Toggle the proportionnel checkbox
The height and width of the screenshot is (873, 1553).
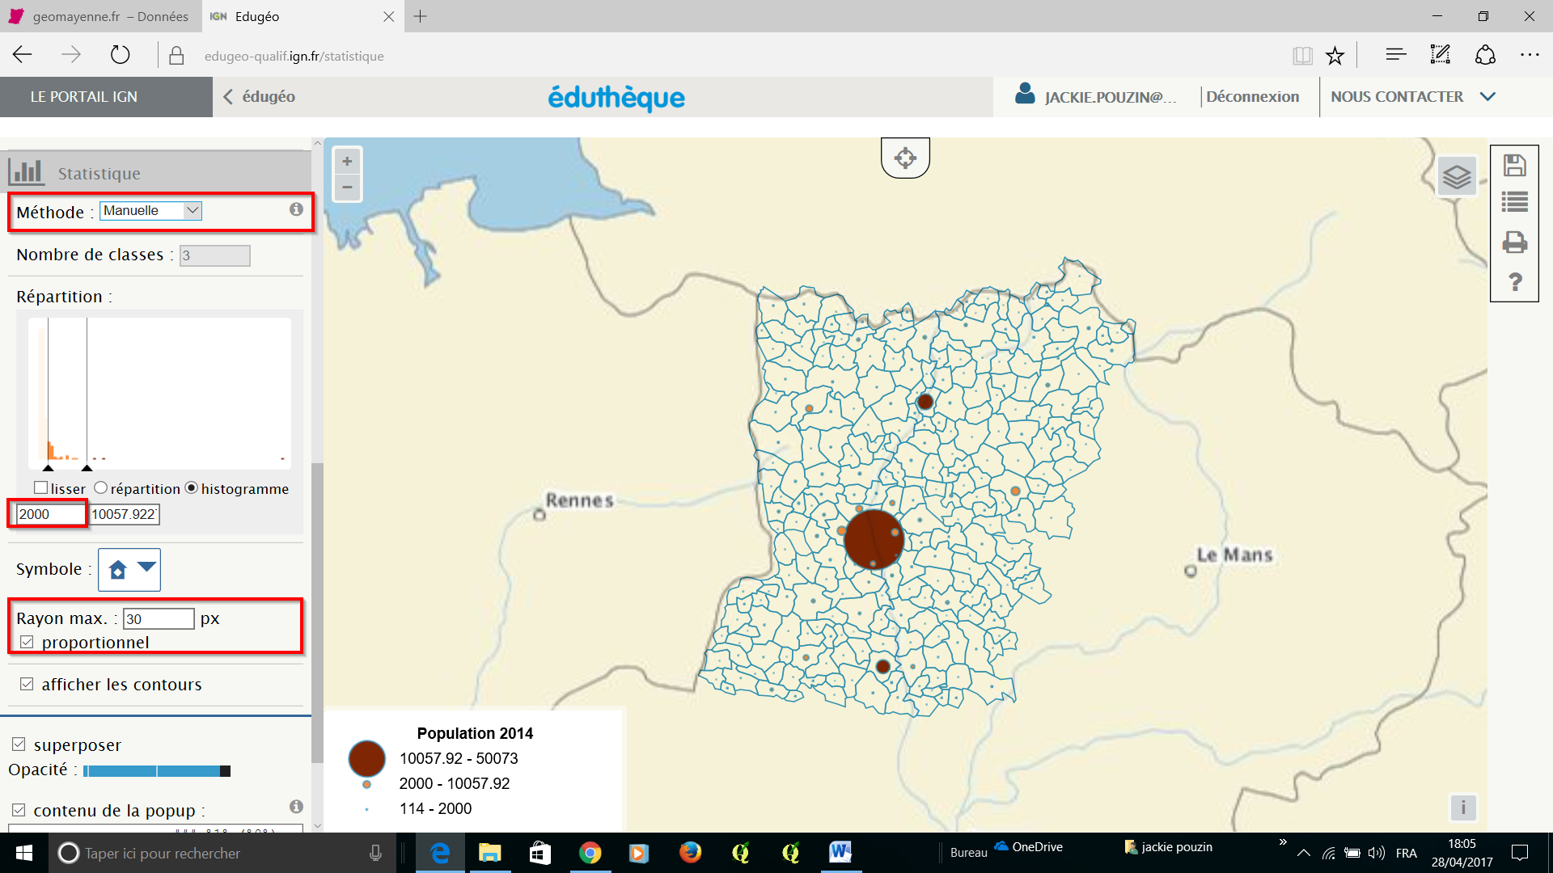pyautogui.click(x=27, y=642)
